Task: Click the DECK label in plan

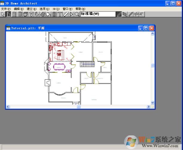Action: point(65,38)
